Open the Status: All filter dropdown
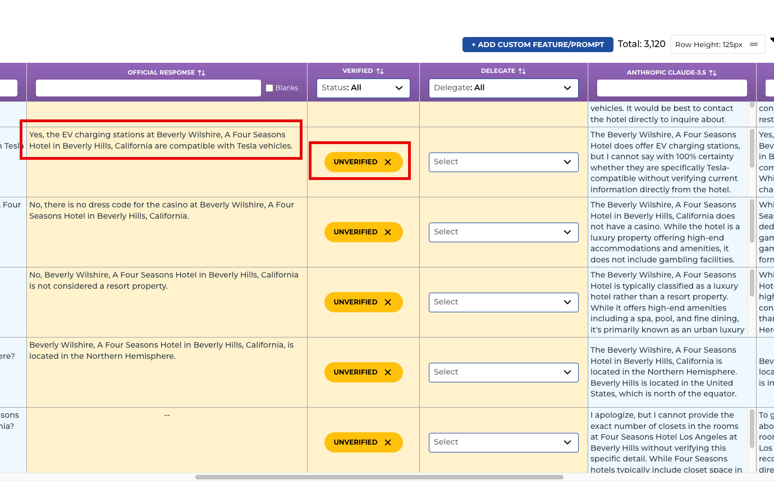Viewport: 774px width, 485px height. tap(363, 88)
